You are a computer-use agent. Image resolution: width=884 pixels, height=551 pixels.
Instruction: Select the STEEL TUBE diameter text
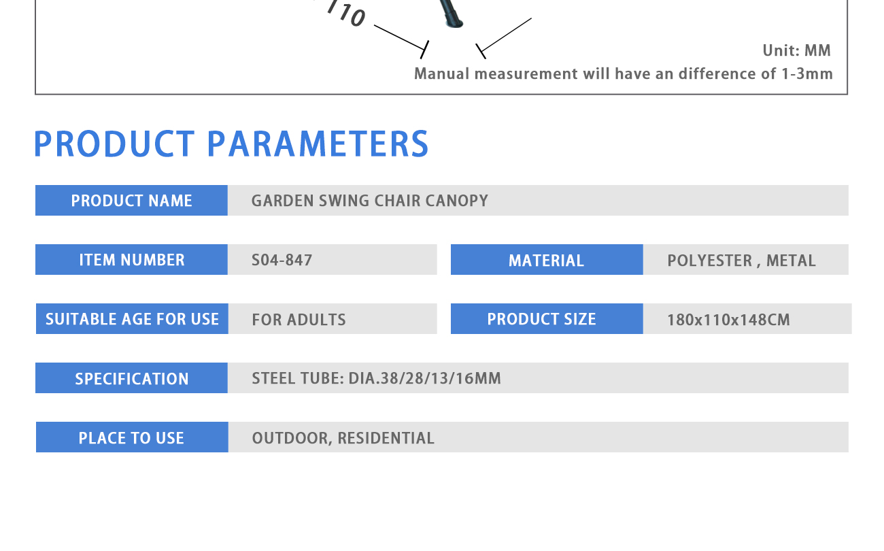click(376, 378)
